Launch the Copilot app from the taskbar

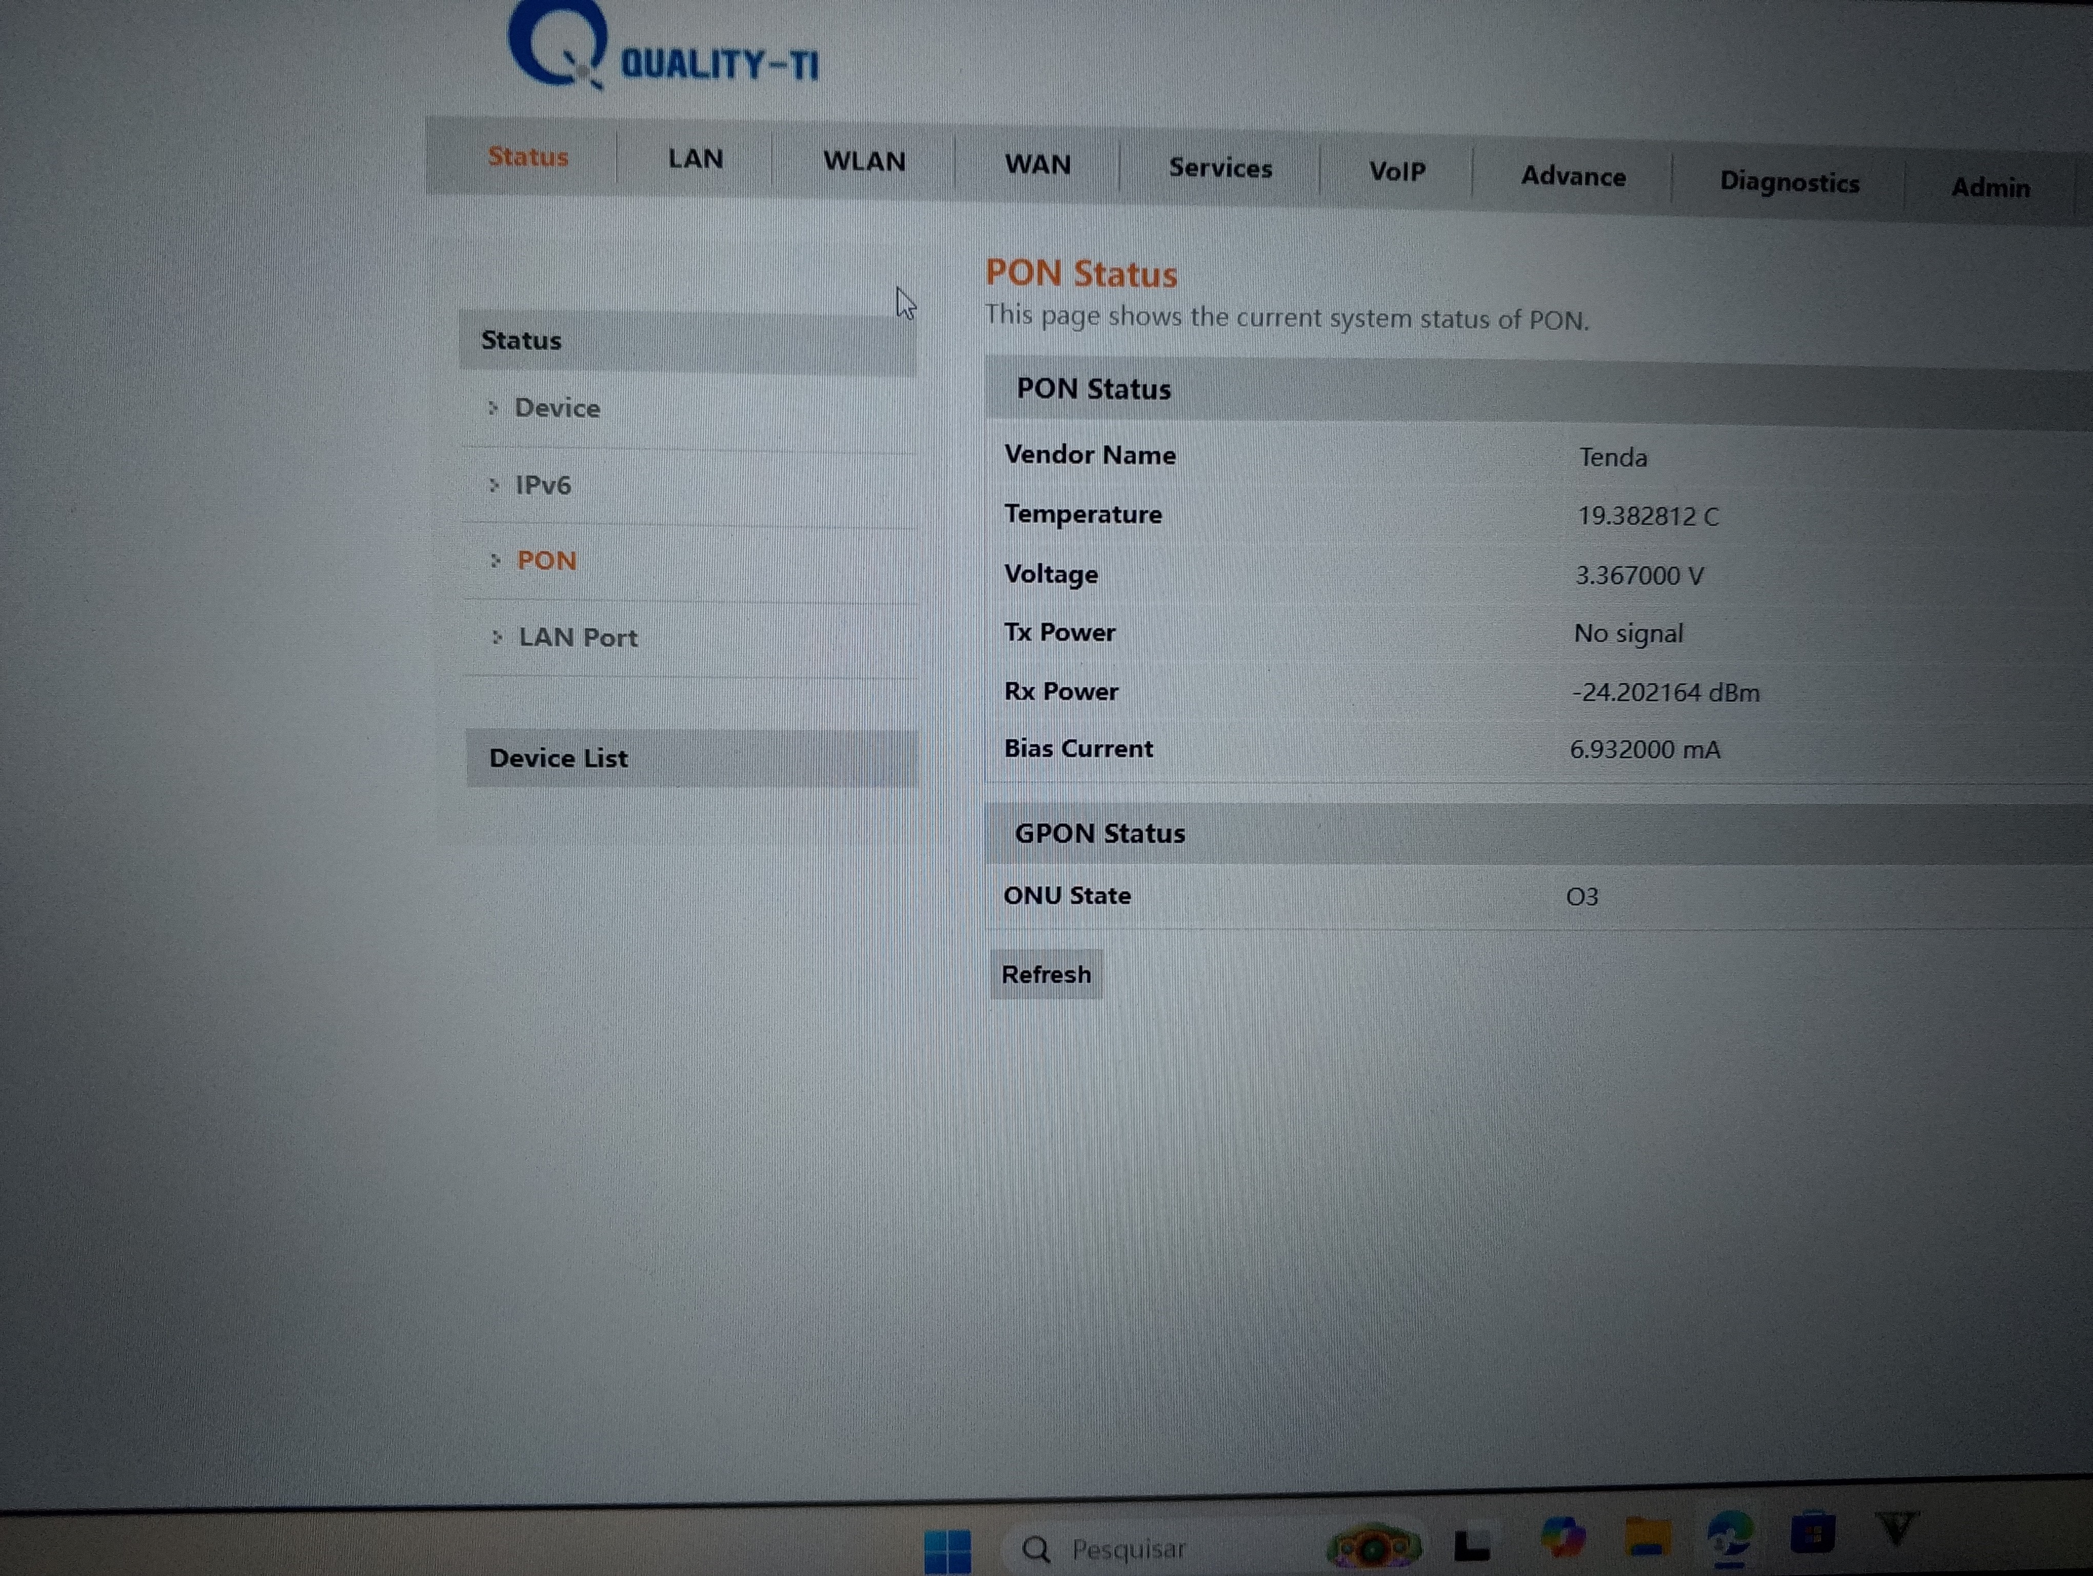click(x=1562, y=1536)
